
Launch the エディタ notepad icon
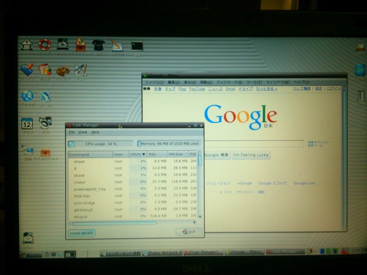(x=116, y=45)
